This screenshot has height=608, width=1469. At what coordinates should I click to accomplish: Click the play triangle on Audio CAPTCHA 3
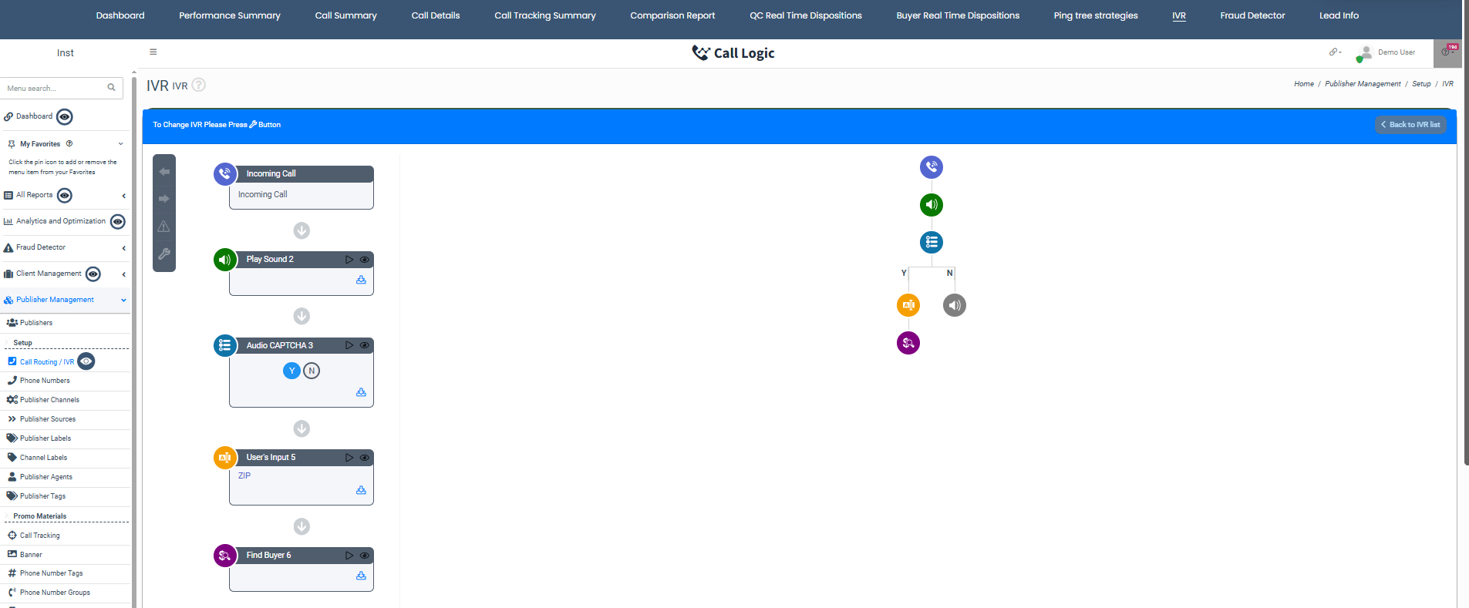pos(349,345)
